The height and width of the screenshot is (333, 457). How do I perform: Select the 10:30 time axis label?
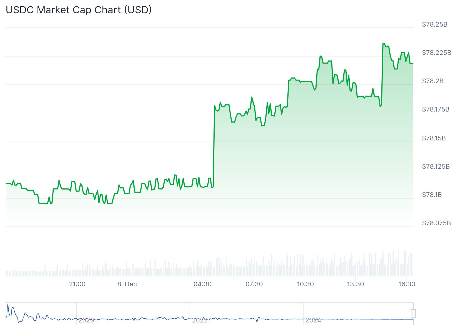[305, 284]
